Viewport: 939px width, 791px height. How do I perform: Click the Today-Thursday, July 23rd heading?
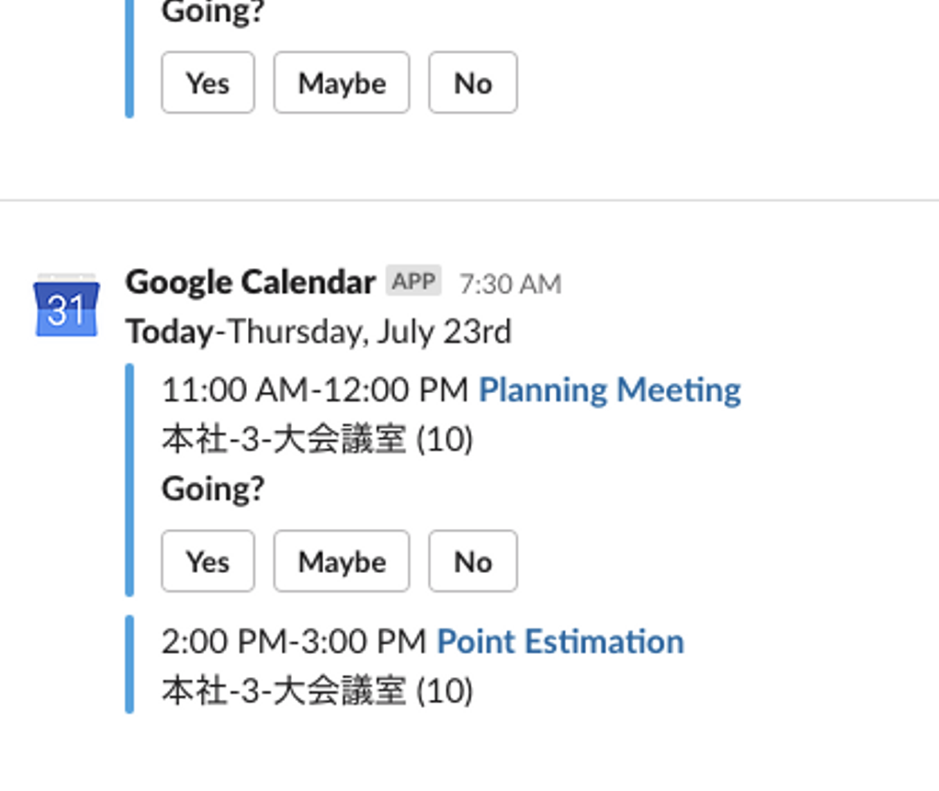tap(318, 332)
